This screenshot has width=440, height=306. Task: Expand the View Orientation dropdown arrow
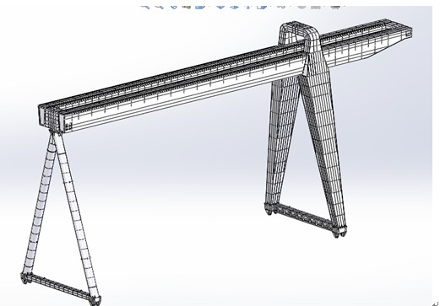(x=208, y=6)
